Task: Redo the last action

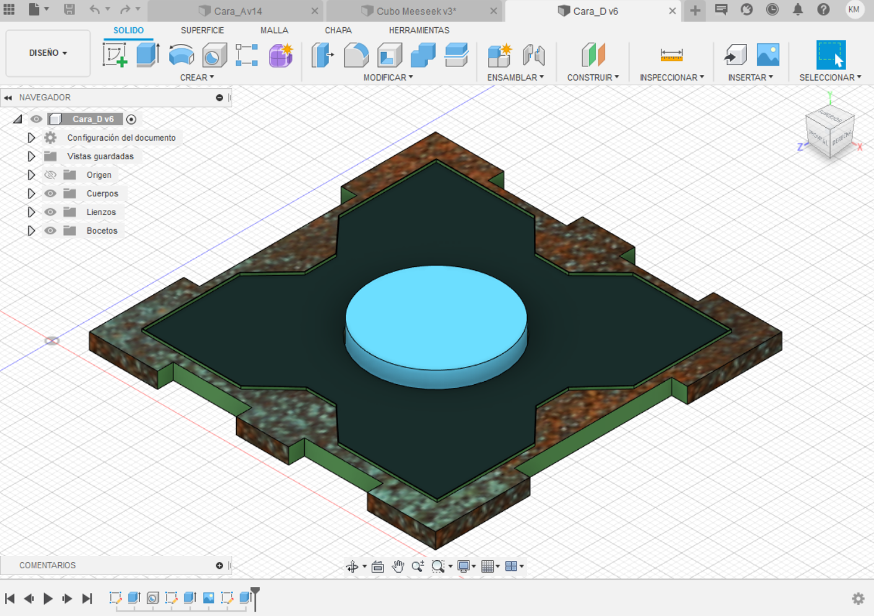Action: pos(125,9)
